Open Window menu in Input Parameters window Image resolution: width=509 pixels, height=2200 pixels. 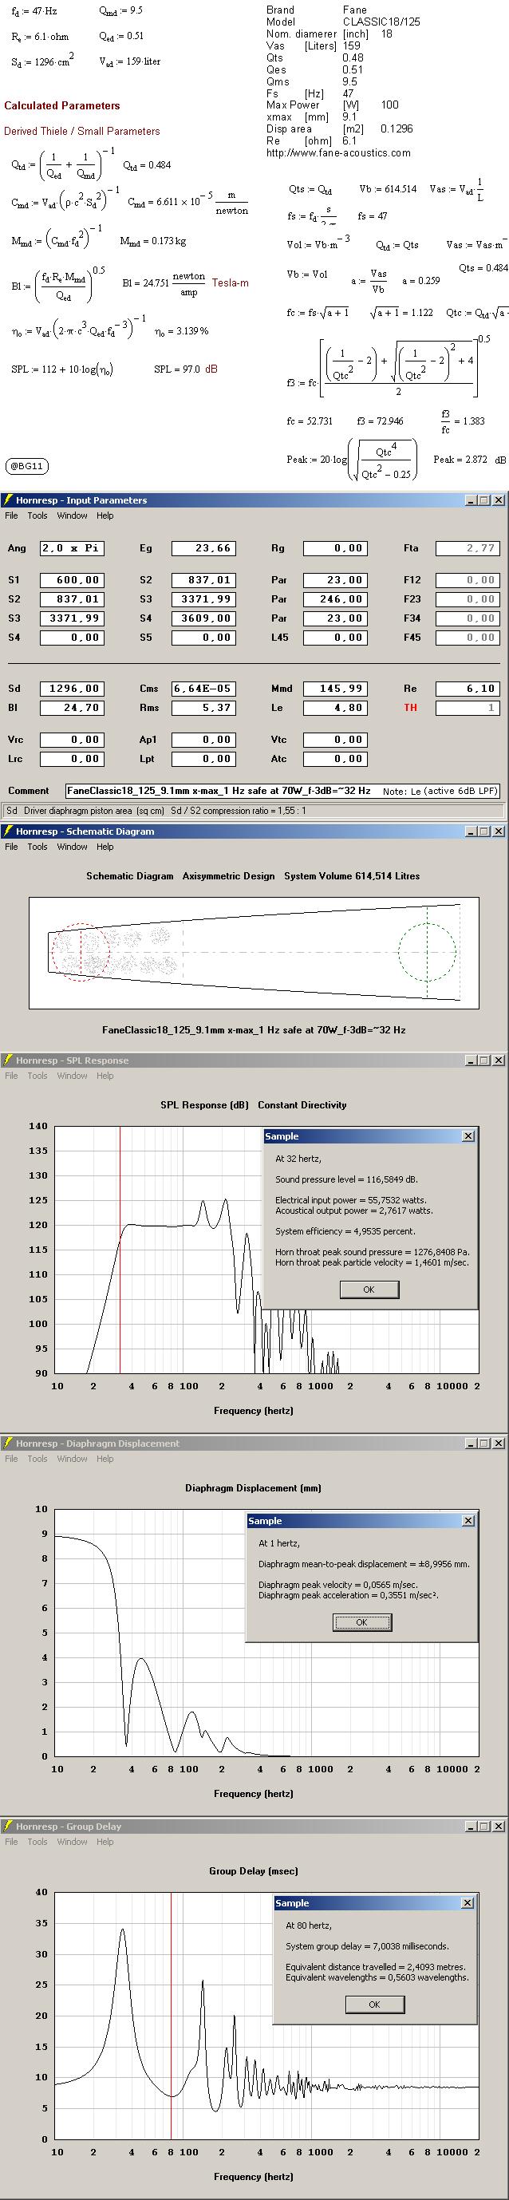coord(72,515)
